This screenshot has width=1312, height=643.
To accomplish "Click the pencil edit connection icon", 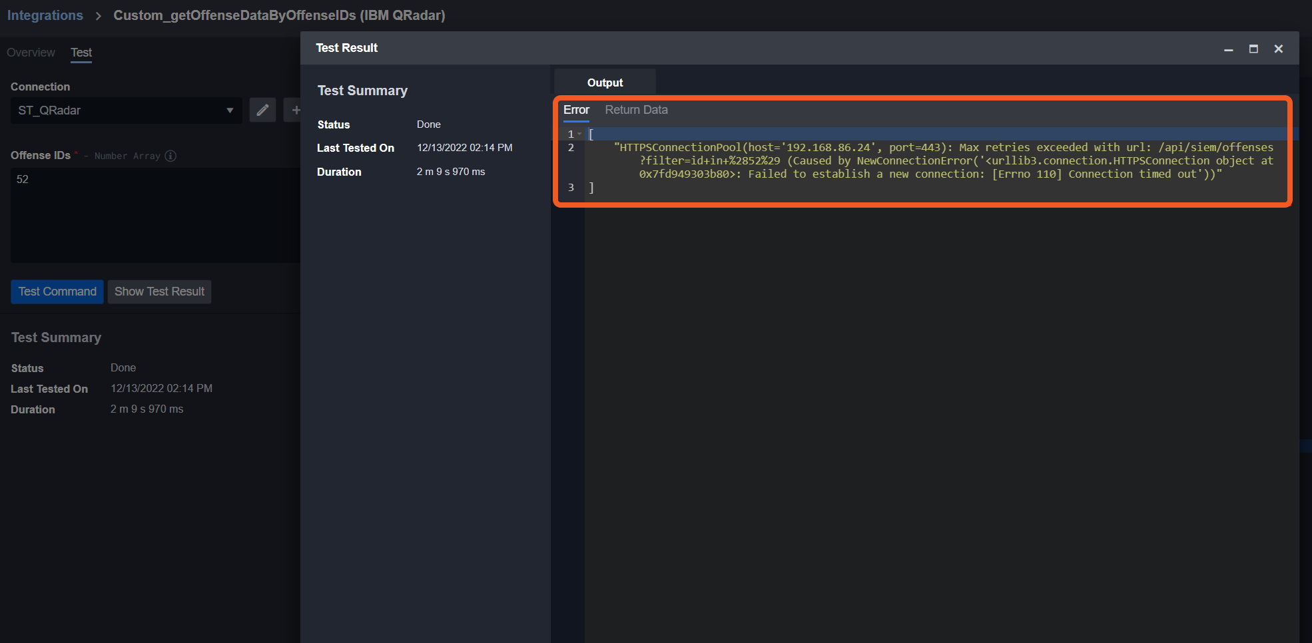I will point(262,110).
